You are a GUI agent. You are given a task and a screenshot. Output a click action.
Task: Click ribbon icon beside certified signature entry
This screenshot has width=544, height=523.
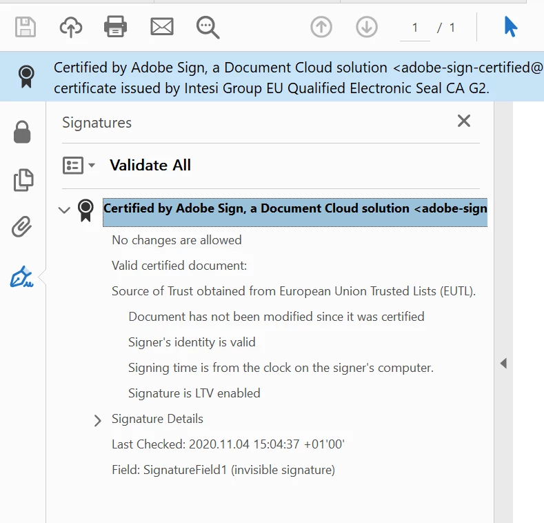85,210
